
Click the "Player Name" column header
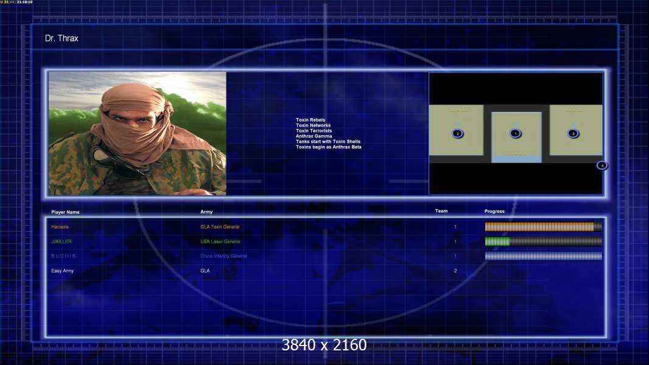coord(65,212)
